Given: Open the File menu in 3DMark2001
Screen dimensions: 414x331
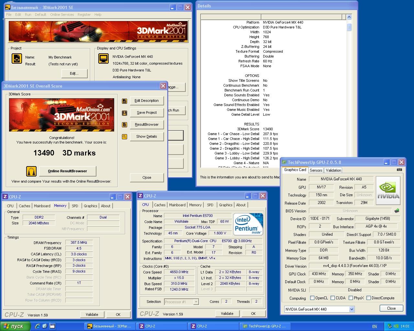Looking at the screenshot, I should coord(9,15).
